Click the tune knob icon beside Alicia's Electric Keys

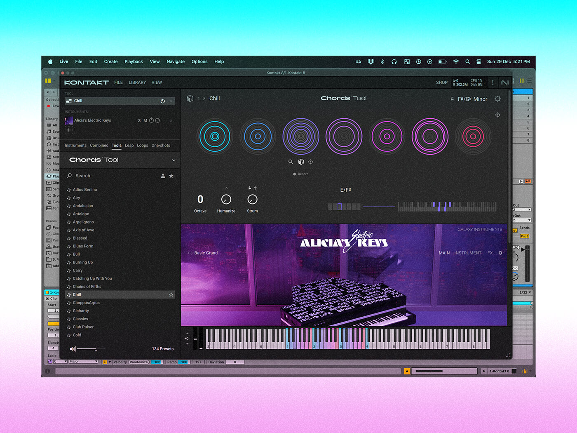[151, 120]
